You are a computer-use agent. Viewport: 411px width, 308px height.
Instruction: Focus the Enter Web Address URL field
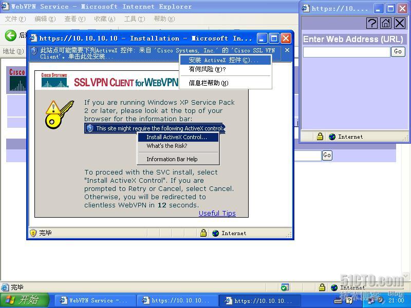tap(346, 52)
